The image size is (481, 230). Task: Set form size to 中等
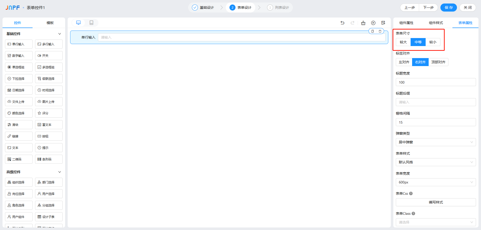418,42
